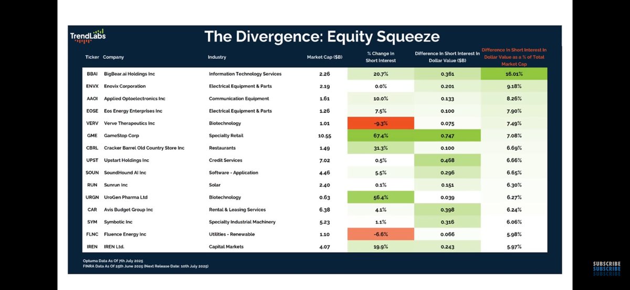
Task: Select the ENVX ticker cell
Action: (92, 86)
